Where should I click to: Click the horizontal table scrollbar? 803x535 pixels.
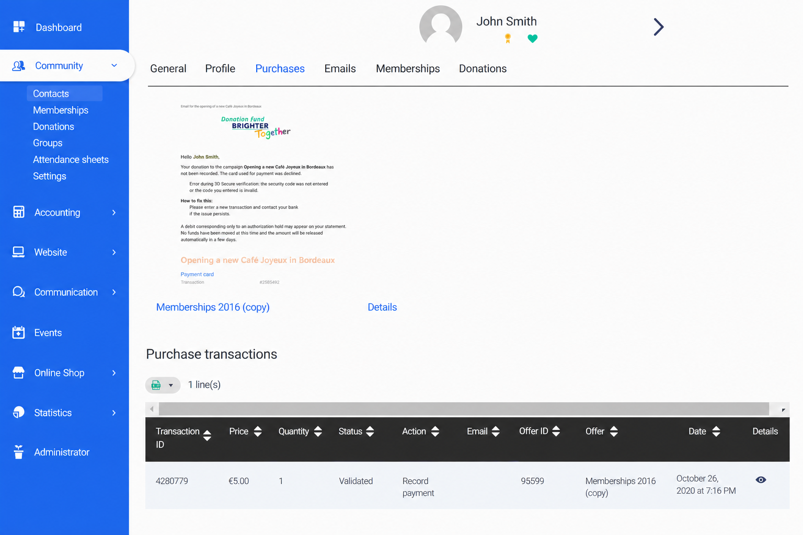464,409
